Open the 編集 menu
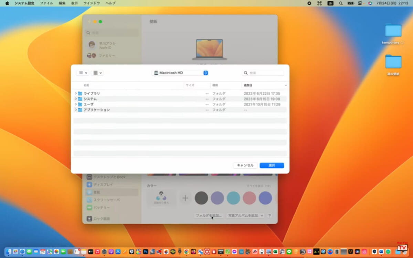 point(62,3)
